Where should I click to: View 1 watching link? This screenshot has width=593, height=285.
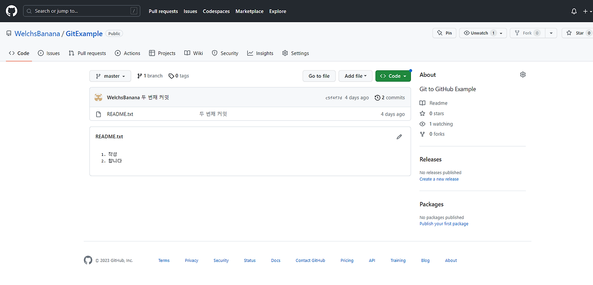436,124
